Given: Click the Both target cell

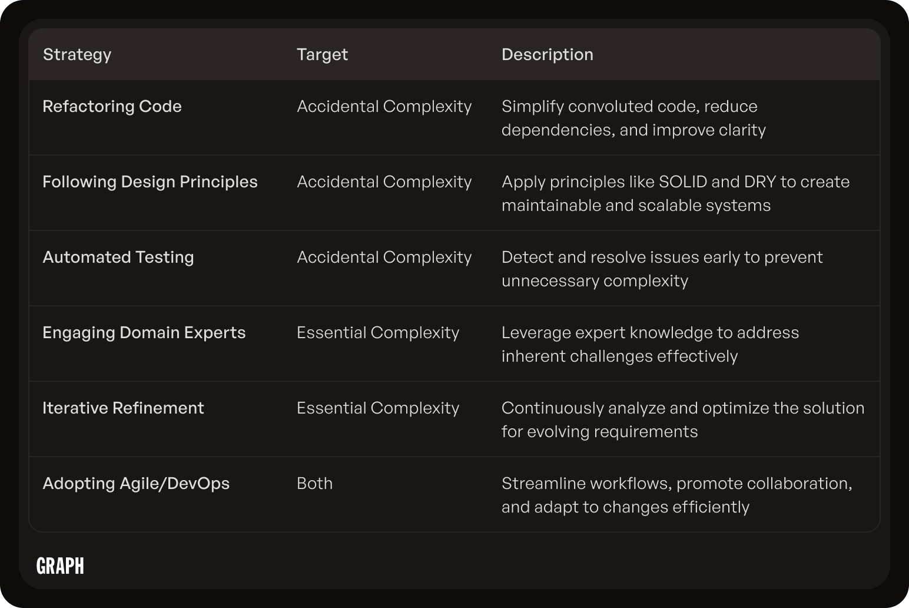Looking at the screenshot, I should coord(314,483).
